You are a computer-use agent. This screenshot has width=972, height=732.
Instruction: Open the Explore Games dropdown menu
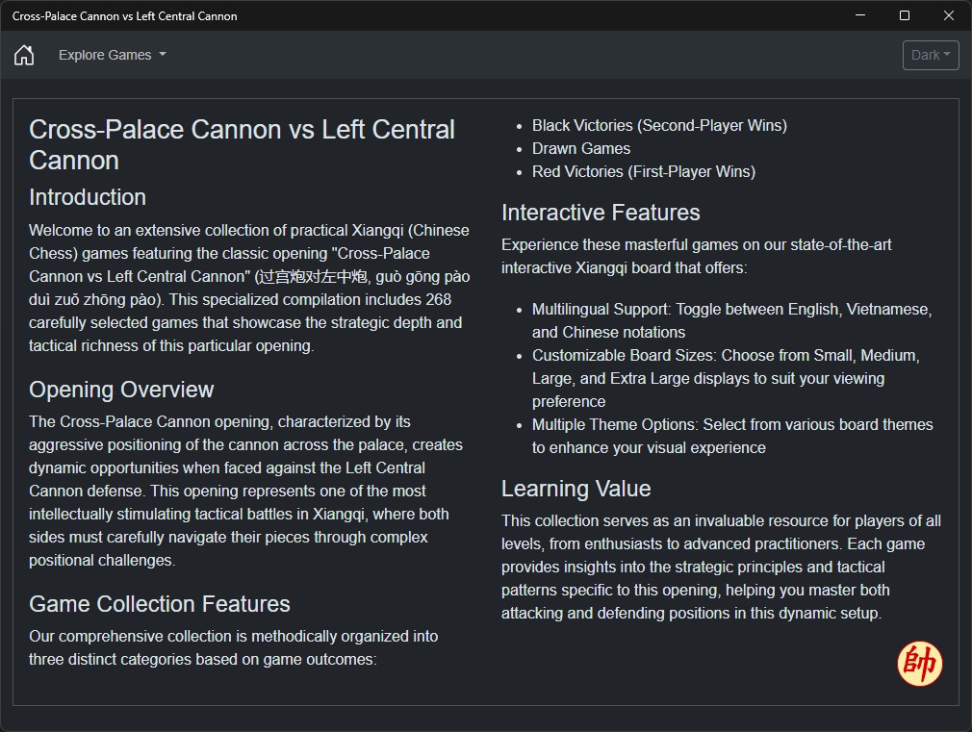pyautogui.click(x=112, y=55)
